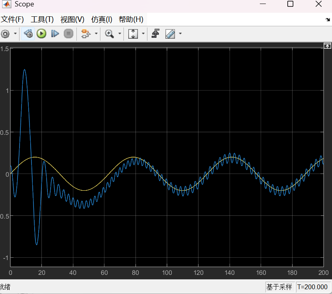Expand dropdown arrow next to Zoom tool
The image size is (332, 294).
point(119,34)
